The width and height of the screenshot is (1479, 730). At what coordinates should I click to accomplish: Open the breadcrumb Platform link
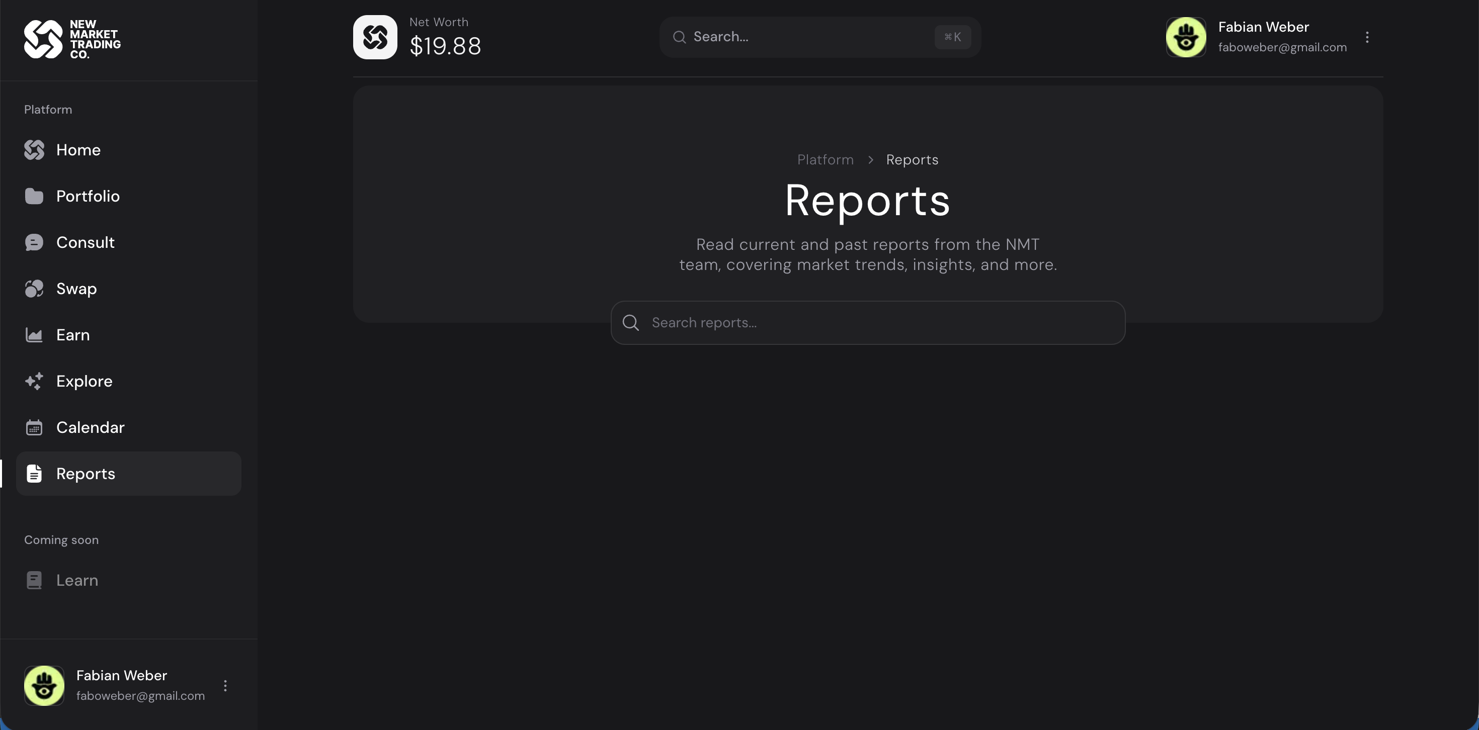click(825, 159)
